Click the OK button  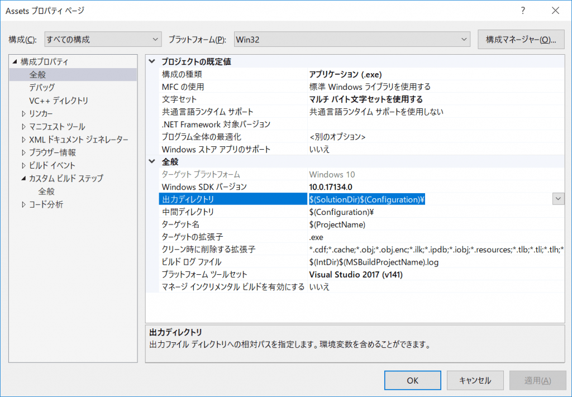(412, 380)
